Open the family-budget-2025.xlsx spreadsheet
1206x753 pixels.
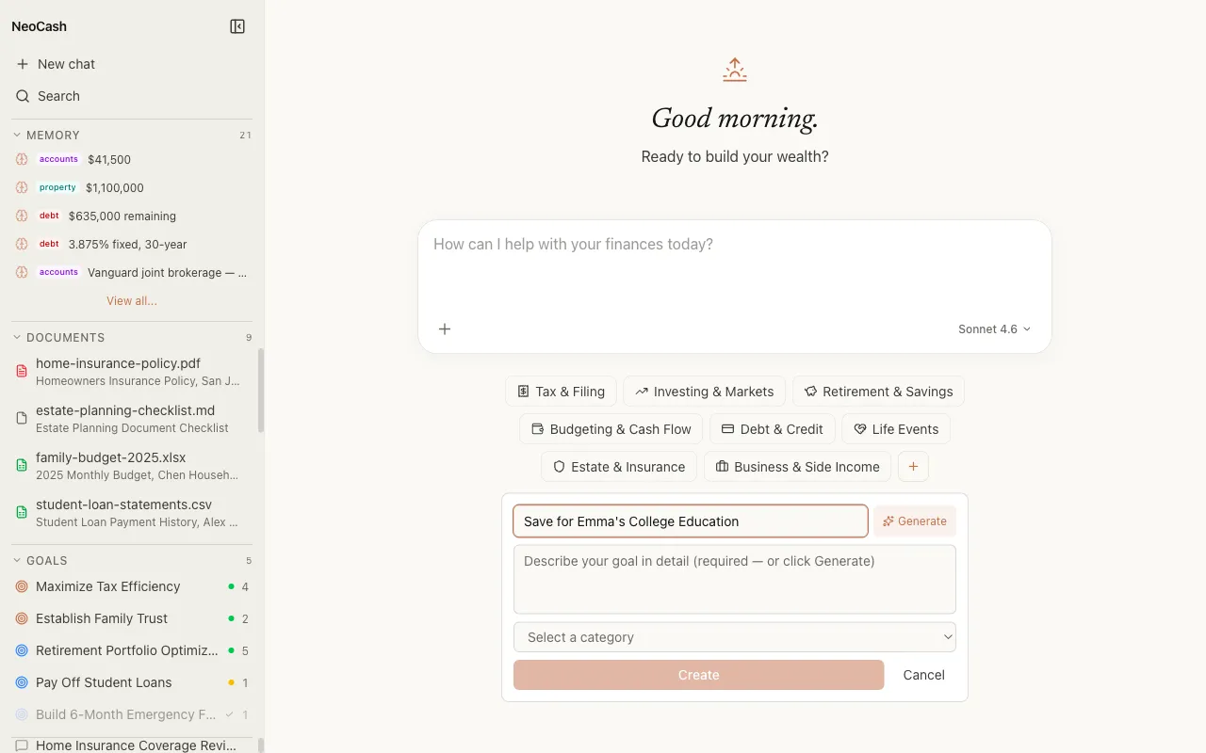pos(110,457)
